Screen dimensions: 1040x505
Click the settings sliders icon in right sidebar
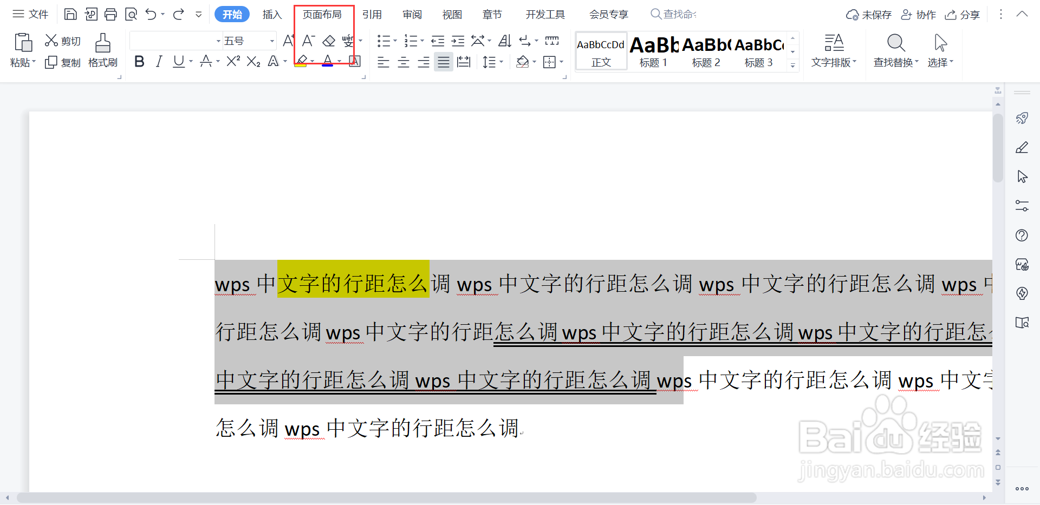point(1022,206)
